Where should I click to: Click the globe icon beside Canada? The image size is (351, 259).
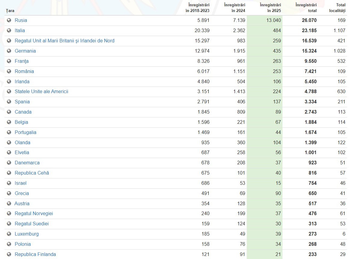pos(9,112)
